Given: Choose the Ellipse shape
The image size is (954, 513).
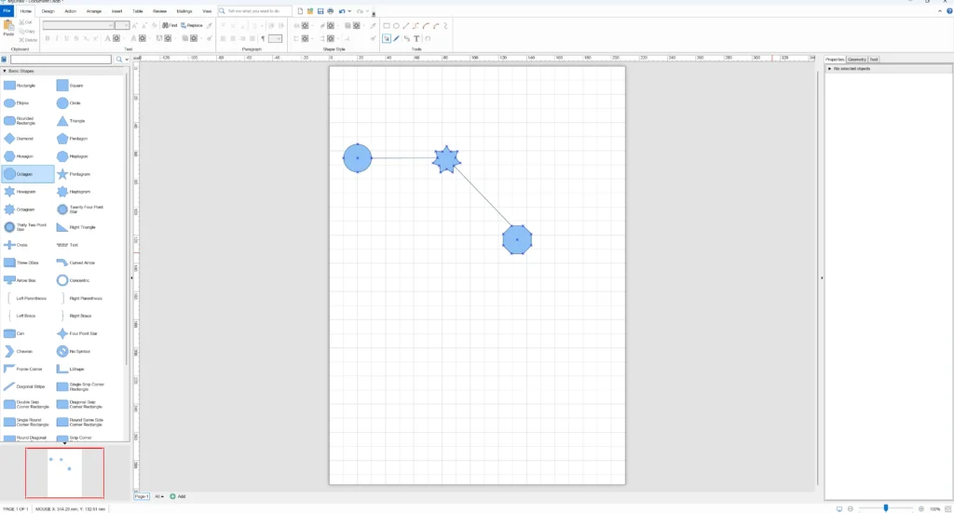Looking at the screenshot, I should tap(17, 103).
